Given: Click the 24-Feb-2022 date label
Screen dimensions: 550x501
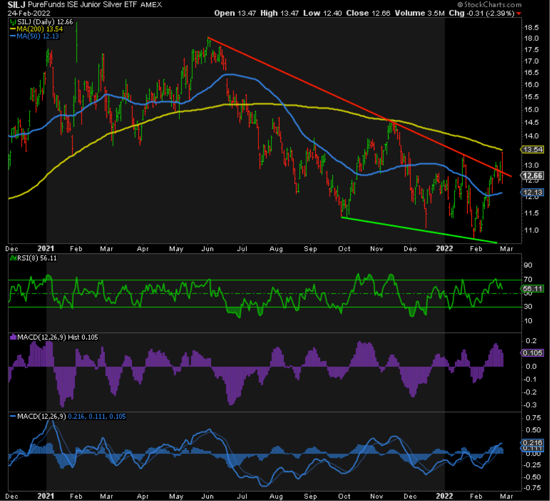Looking at the screenshot, I should (29, 13).
